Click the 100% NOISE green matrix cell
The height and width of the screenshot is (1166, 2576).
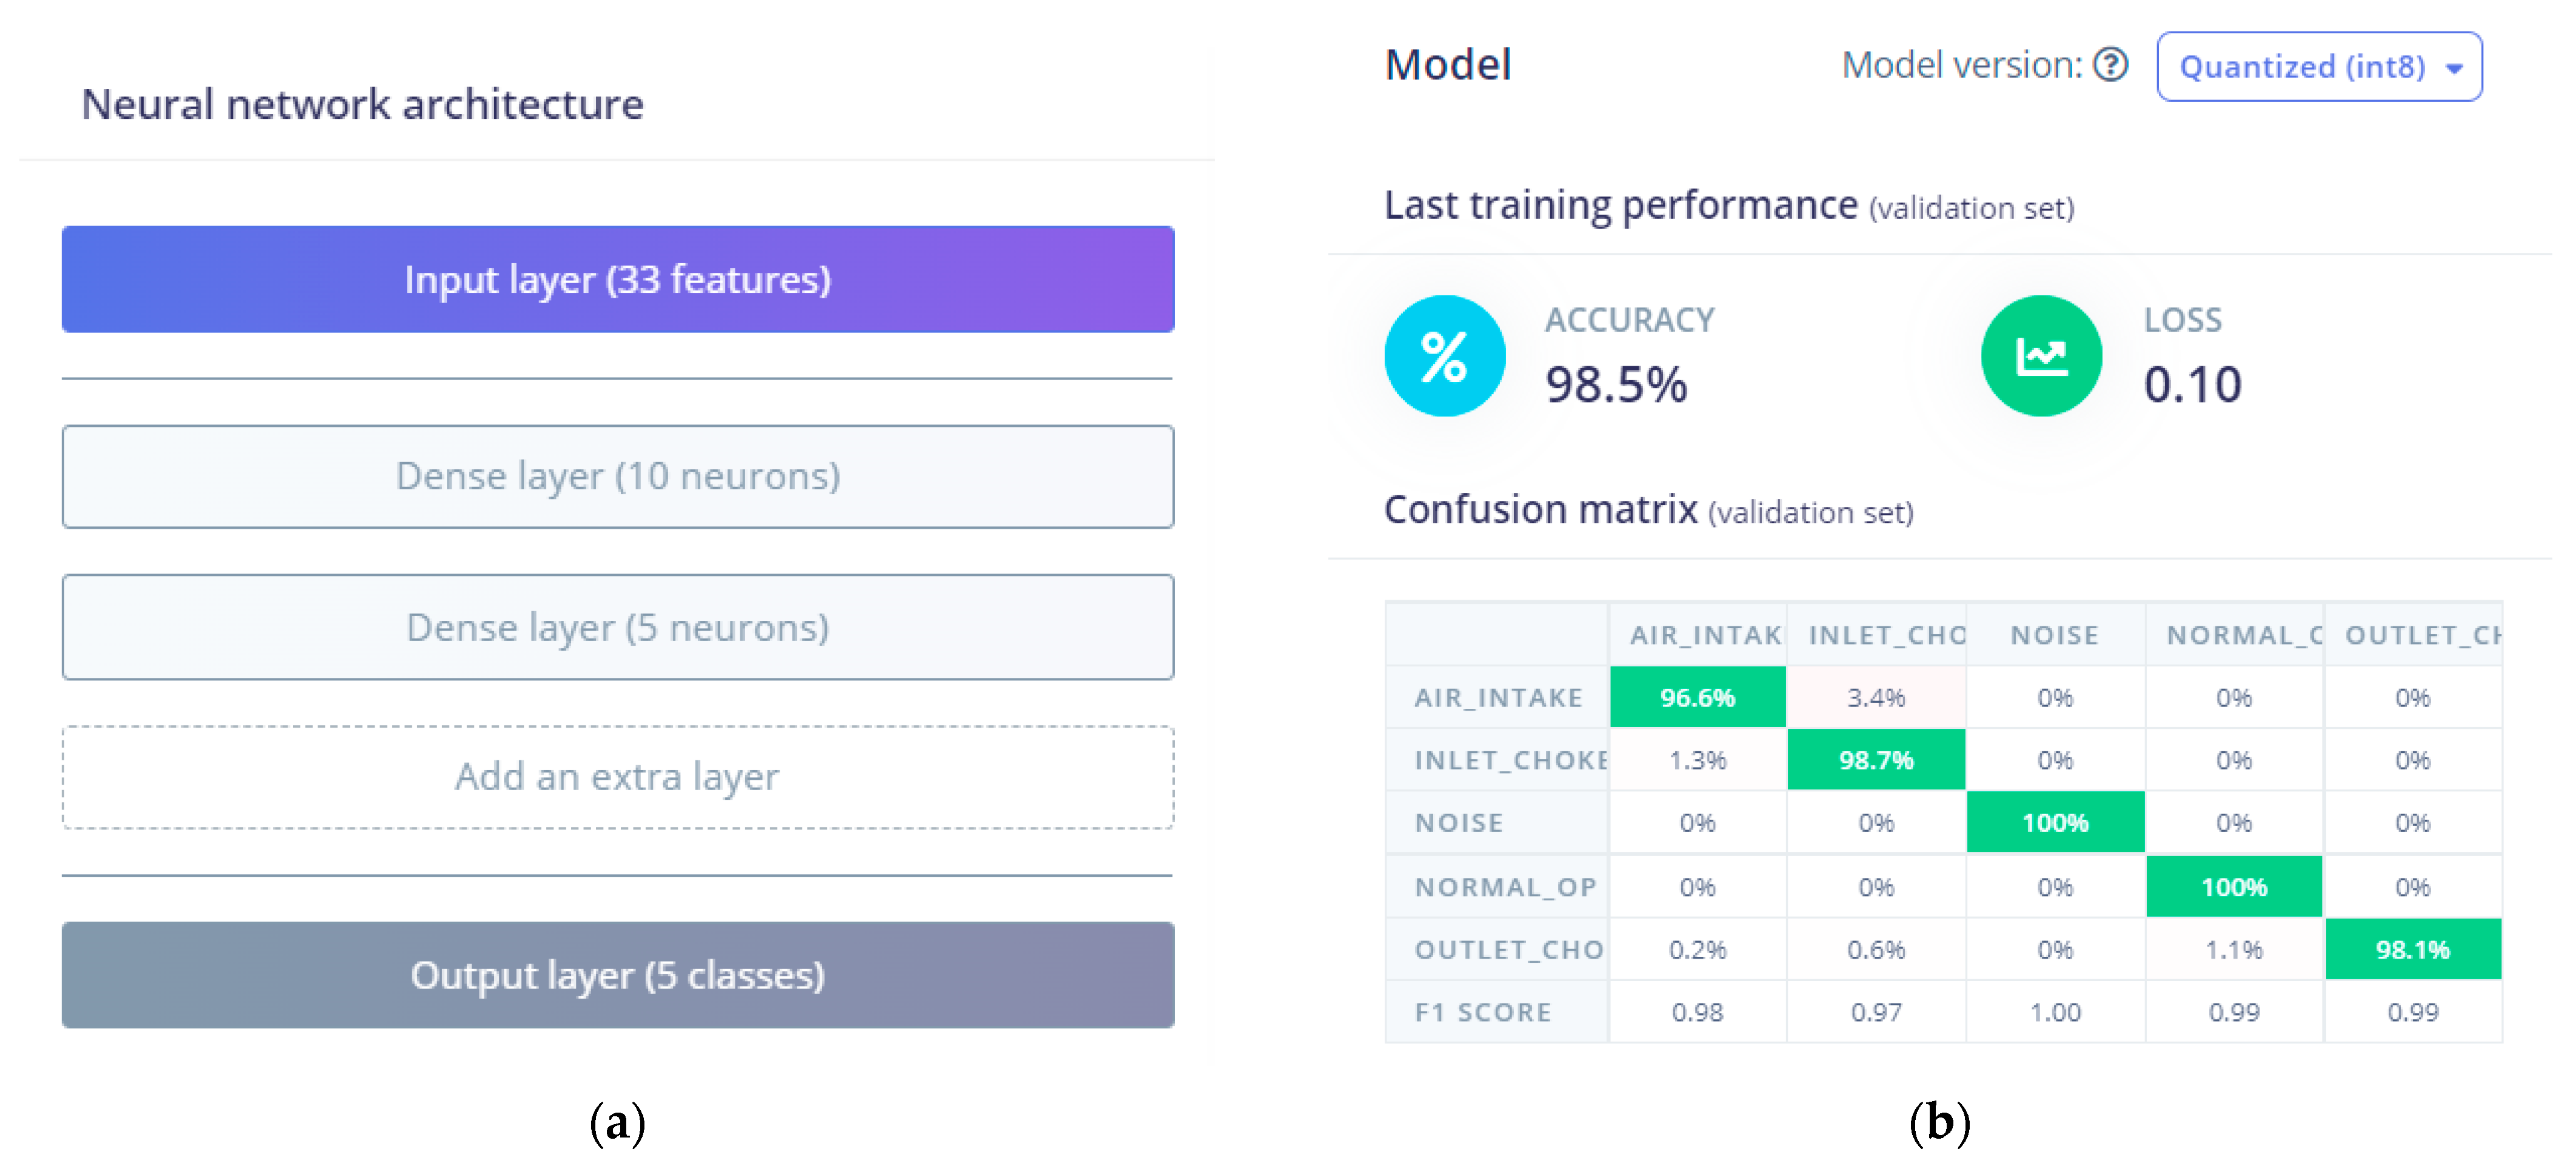click(2055, 823)
